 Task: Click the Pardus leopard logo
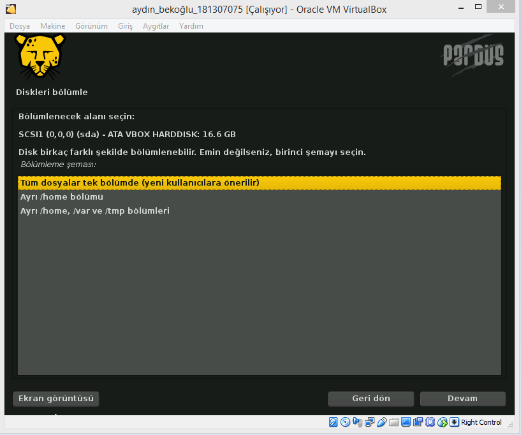tap(40, 57)
